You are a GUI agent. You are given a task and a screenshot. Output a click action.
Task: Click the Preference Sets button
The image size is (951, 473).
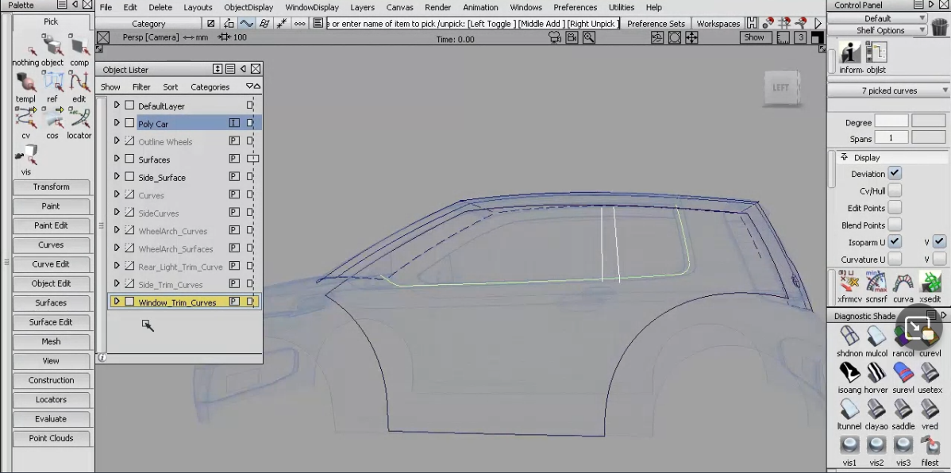(x=656, y=24)
